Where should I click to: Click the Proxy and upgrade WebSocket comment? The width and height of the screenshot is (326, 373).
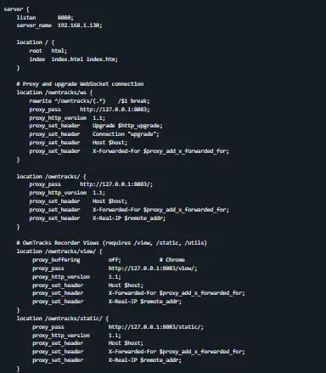click(80, 84)
